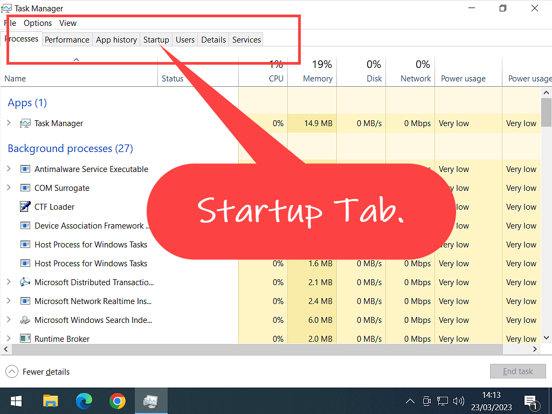The image size is (552, 414).
Task: Launch Microsoft Edge from the taskbar
Action: tap(84, 401)
